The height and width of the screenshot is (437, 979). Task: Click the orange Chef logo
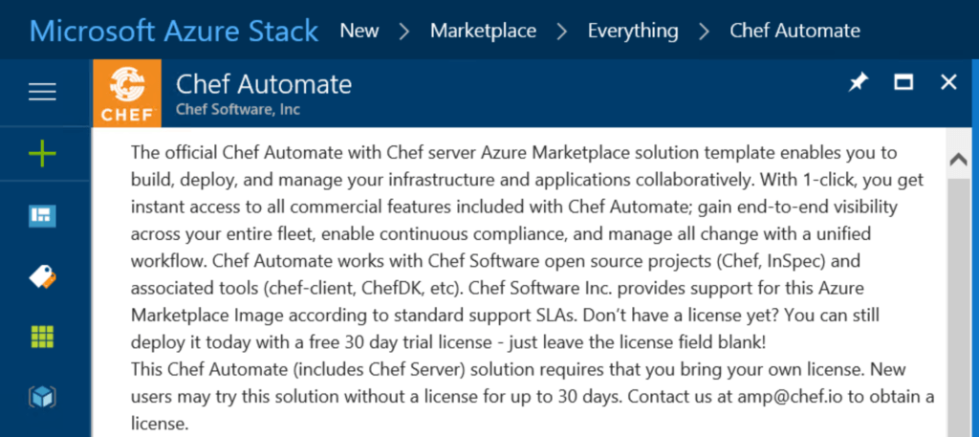click(x=125, y=94)
